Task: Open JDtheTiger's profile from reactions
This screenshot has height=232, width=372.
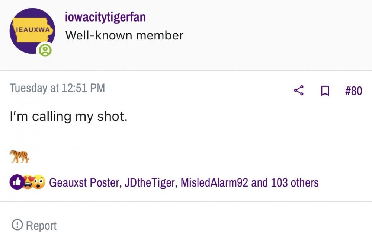Action: 150,183
